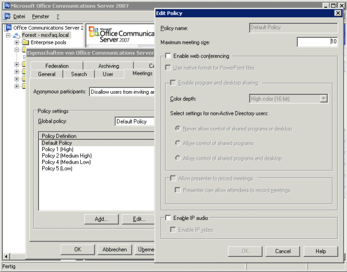Select Policy 5 (Low) in the list
Viewport: 347px width, 272px height.
coord(57,169)
